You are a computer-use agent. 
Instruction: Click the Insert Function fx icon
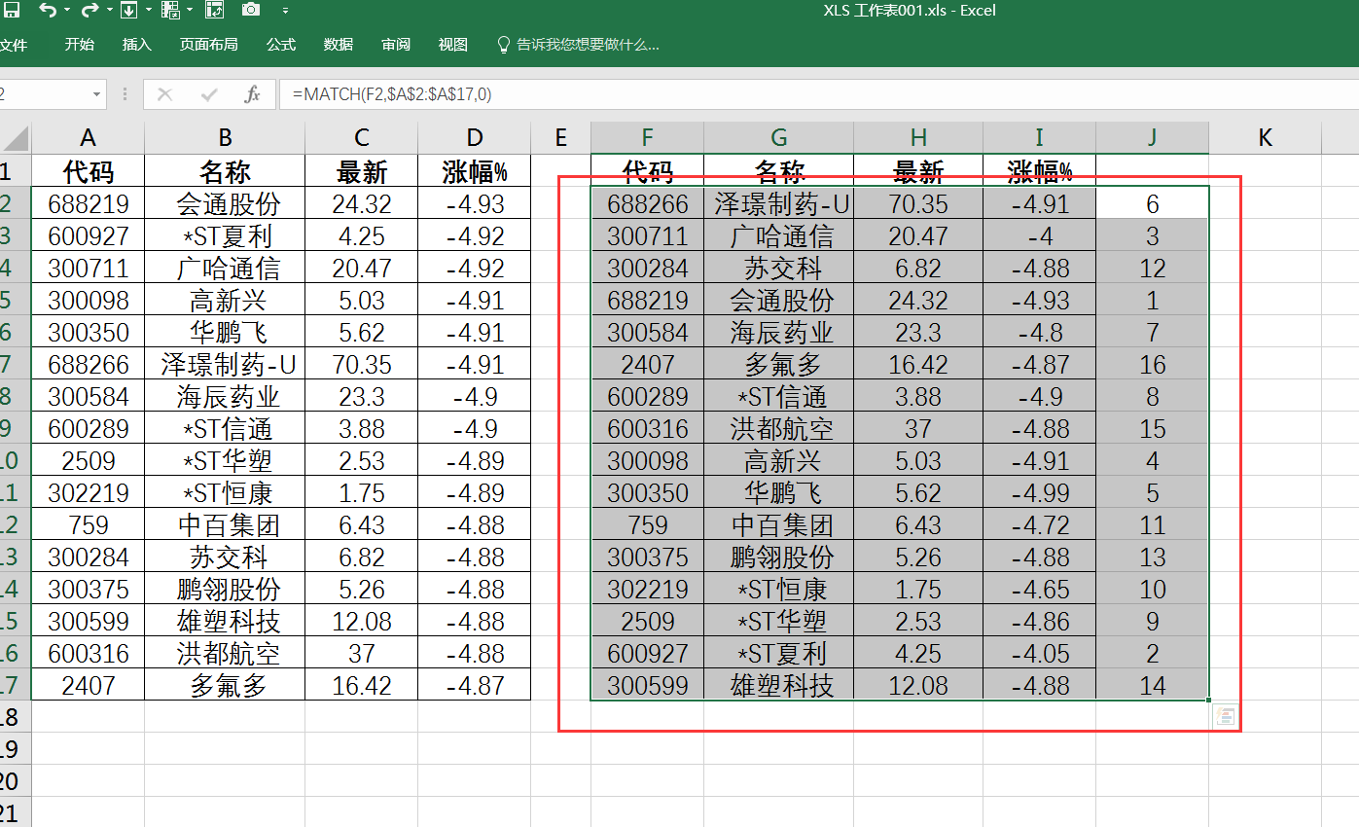pos(252,94)
